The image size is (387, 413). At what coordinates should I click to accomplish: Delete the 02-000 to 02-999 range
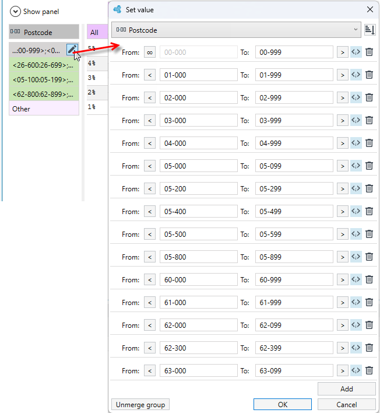369,98
